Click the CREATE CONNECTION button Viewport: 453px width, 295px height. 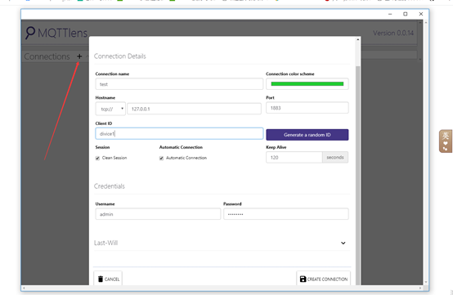[323, 279]
